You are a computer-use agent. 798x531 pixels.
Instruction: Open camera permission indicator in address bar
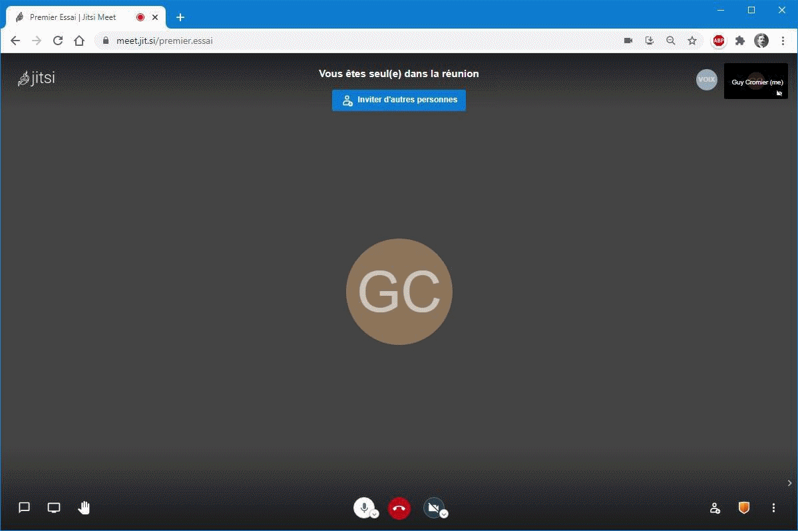[x=628, y=41]
